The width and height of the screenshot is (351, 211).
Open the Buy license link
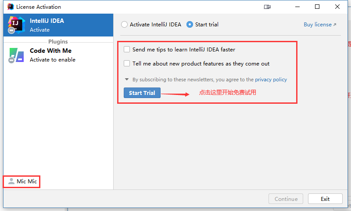point(320,25)
